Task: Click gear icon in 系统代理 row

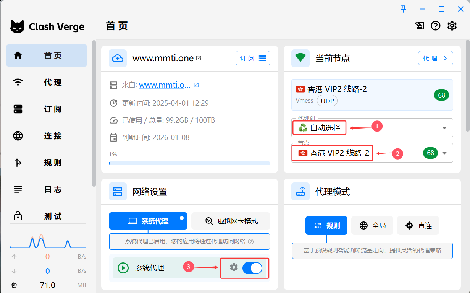Action: (x=234, y=267)
